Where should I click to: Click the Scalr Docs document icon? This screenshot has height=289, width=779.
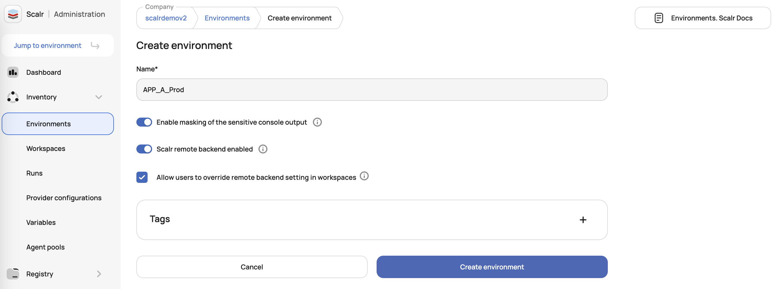(x=659, y=18)
